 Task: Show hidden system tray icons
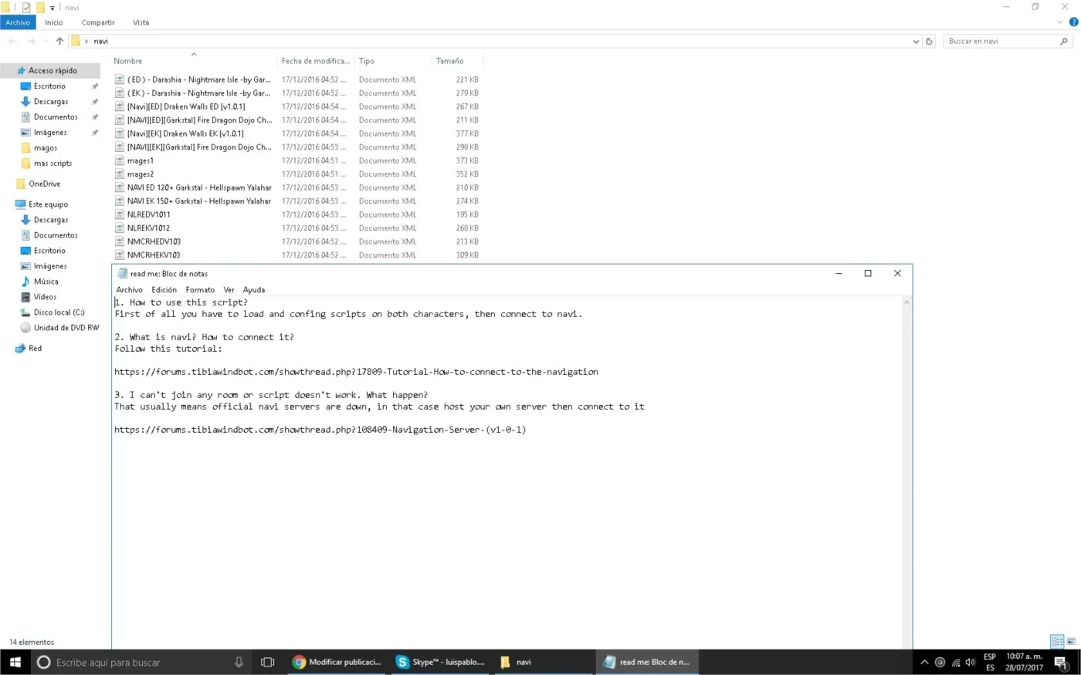924,662
